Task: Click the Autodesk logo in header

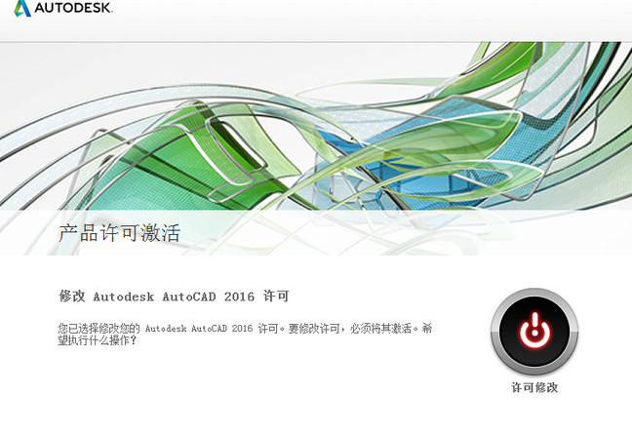Action: pyautogui.click(x=62, y=8)
